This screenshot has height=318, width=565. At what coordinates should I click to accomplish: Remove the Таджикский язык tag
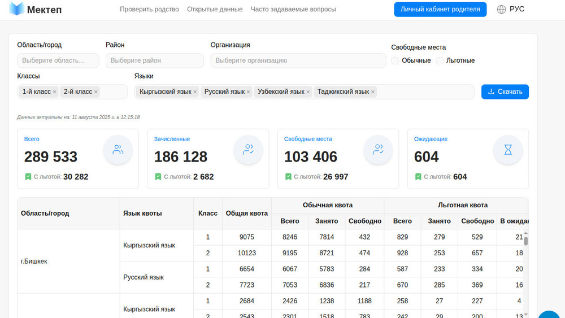[x=373, y=92]
